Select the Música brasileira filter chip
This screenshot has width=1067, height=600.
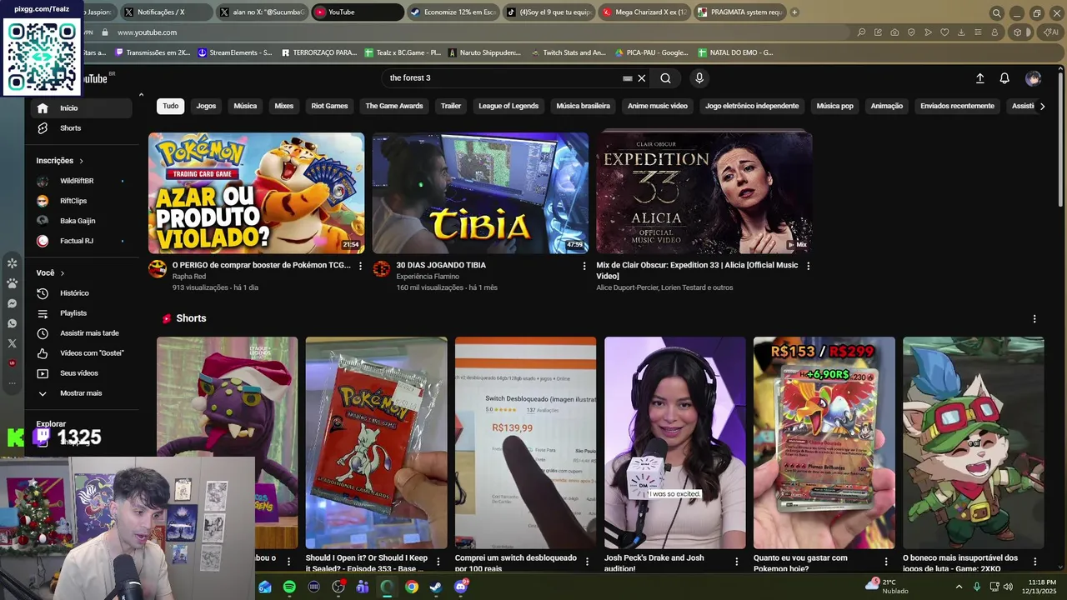tap(584, 106)
